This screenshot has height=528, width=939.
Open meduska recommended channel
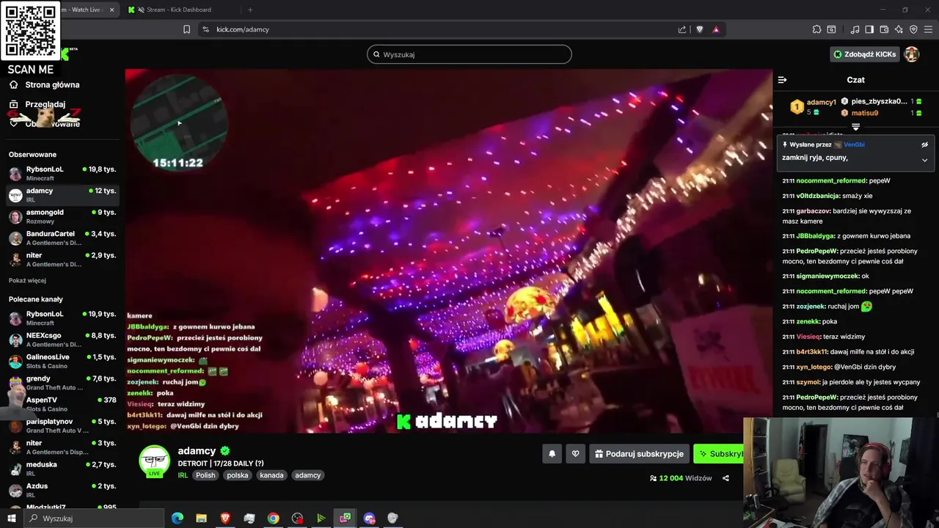(62, 469)
